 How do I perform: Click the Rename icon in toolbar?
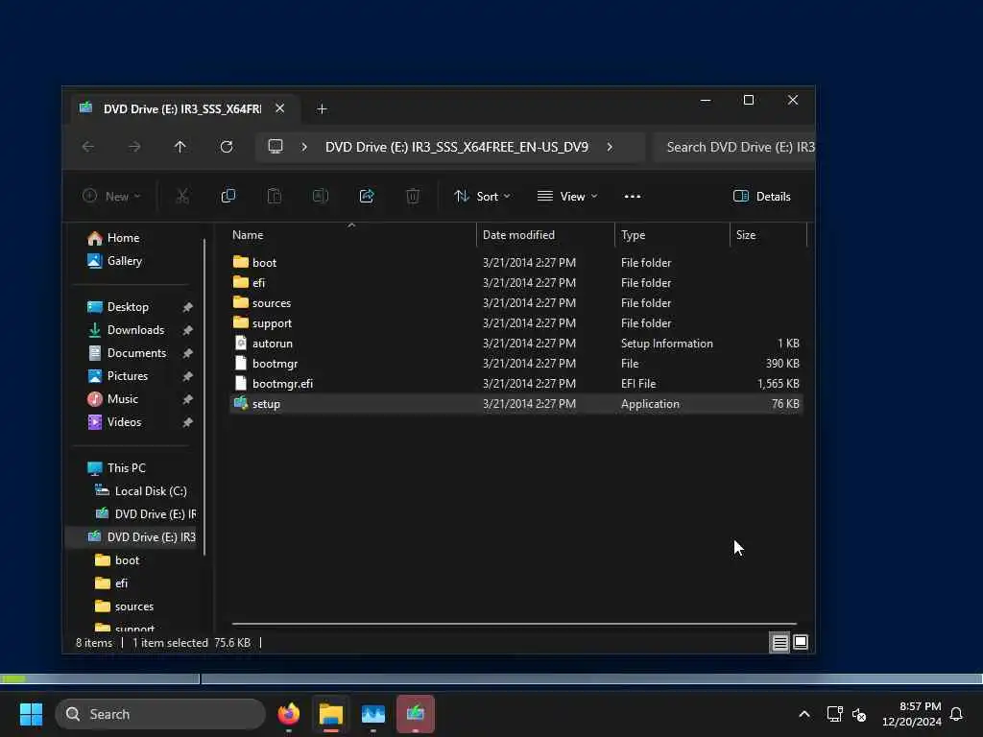click(321, 196)
